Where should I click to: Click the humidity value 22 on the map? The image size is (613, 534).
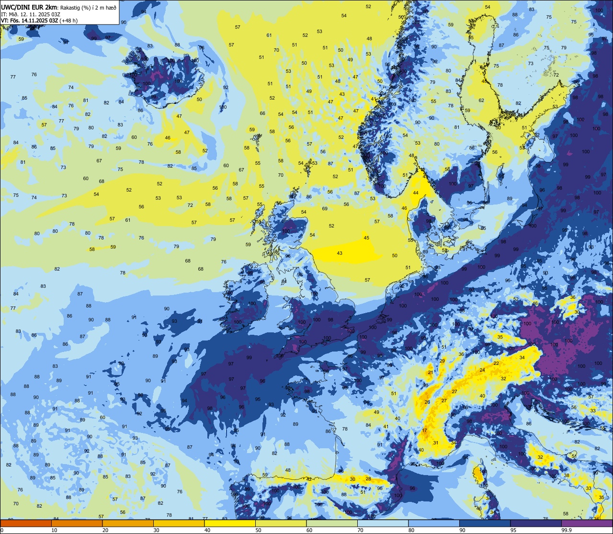point(496,363)
